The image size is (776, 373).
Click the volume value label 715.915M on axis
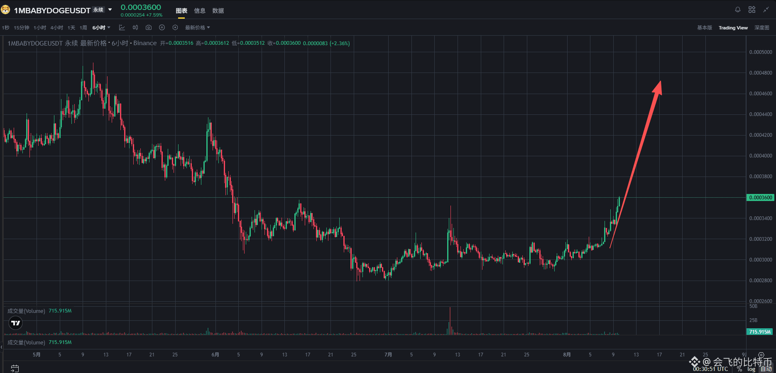point(760,332)
